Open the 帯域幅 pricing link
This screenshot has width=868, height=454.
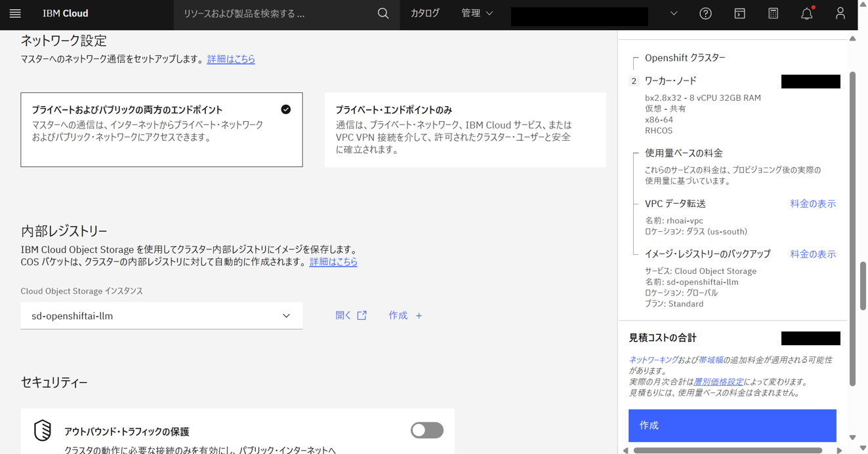click(711, 360)
